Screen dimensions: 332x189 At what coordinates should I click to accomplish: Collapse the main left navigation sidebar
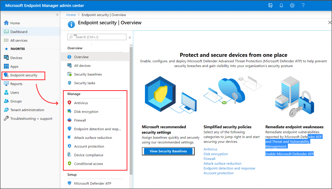tap(57, 15)
